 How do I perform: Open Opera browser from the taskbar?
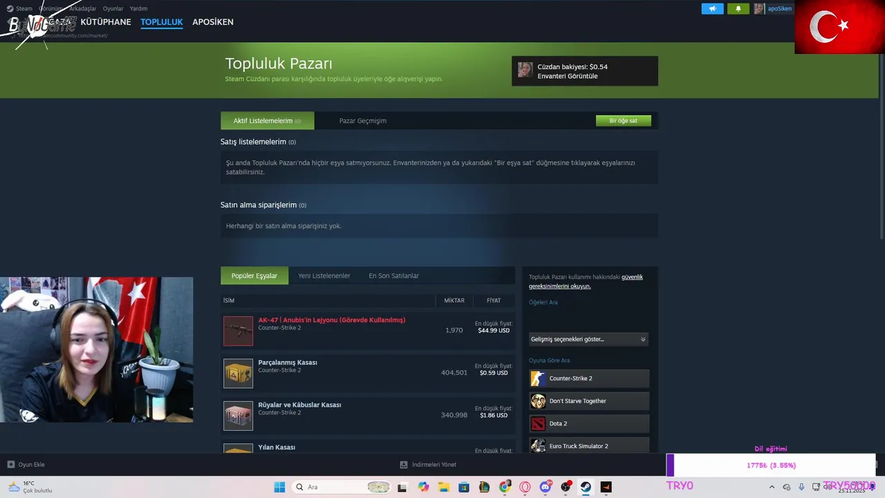click(525, 487)
